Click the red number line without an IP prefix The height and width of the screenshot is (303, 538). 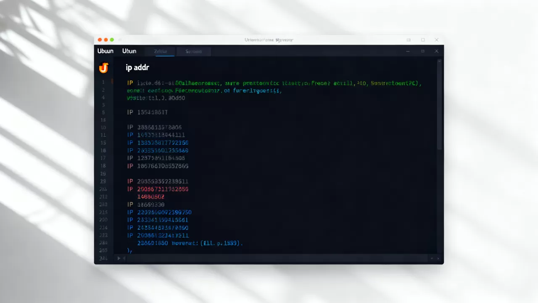point(151,197)
